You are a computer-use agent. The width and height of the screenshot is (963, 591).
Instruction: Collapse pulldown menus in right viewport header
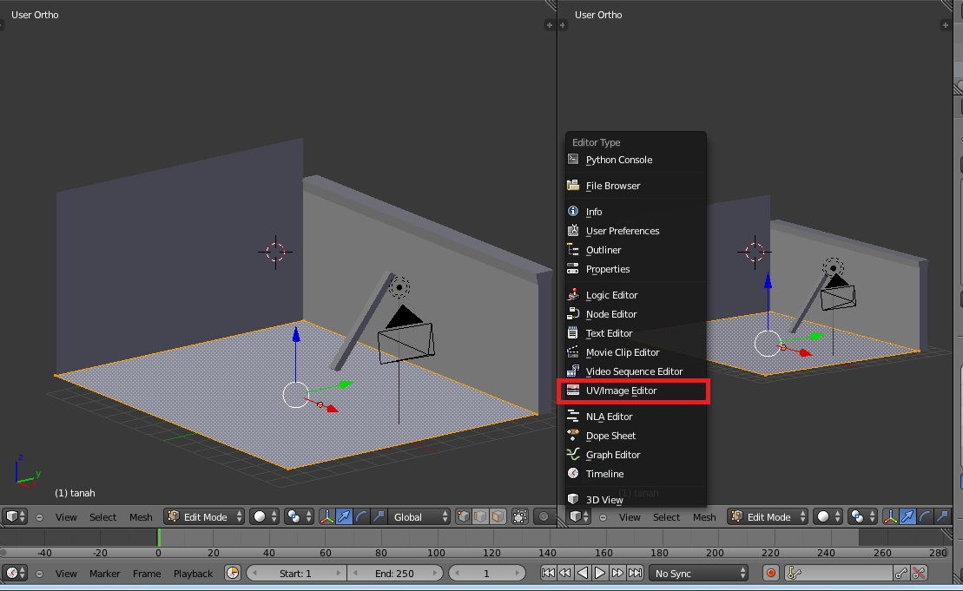(x=604, y=517)
